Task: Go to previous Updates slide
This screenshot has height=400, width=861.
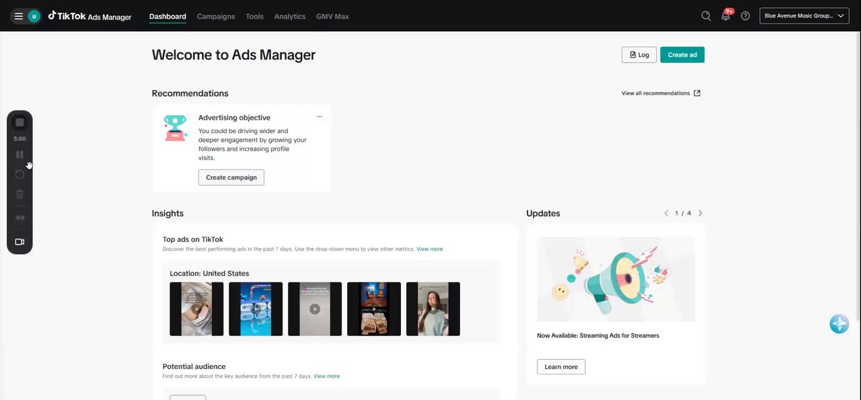Action: 667,213
